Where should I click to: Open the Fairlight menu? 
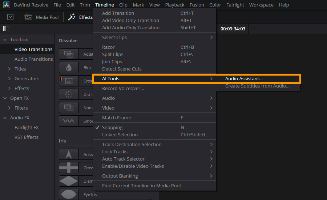click(235, 5)
